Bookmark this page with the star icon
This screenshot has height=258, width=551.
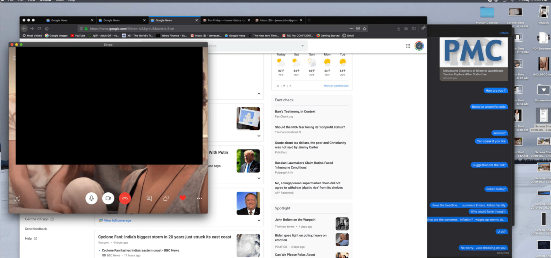click(364, 29)
